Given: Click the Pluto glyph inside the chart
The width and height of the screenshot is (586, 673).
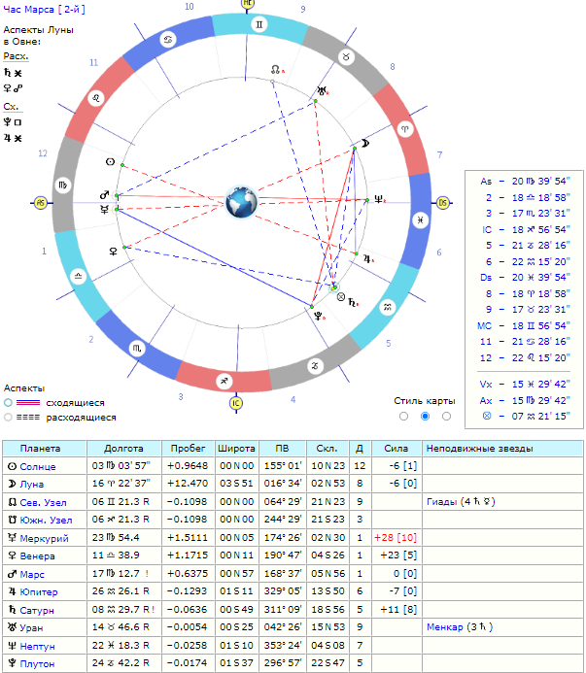Looking at the screenshot, I should point(318,317).
